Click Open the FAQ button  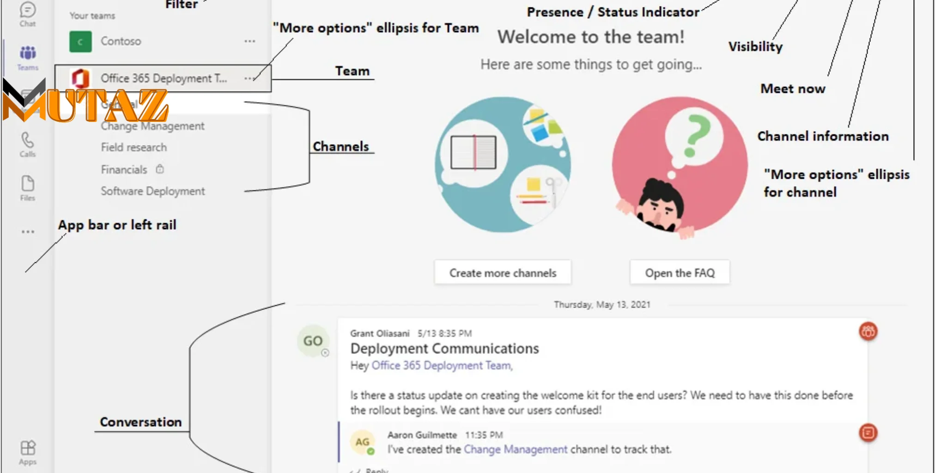[680, 273]
